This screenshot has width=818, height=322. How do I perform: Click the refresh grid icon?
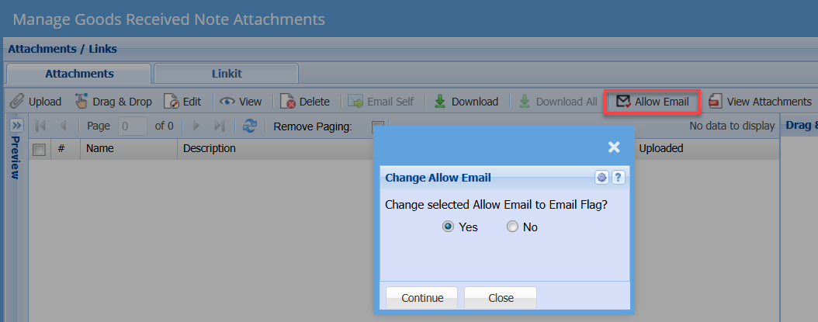click(250, 126)
